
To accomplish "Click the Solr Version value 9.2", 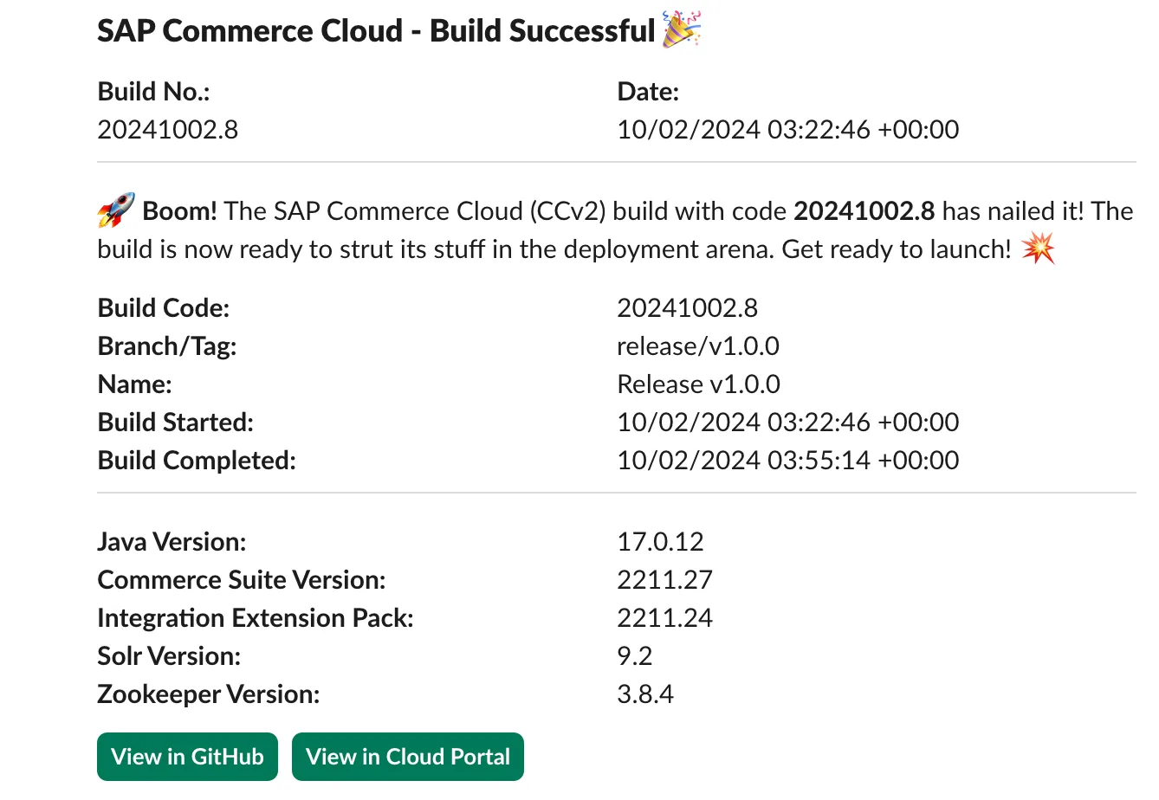I will coord(634,656).
